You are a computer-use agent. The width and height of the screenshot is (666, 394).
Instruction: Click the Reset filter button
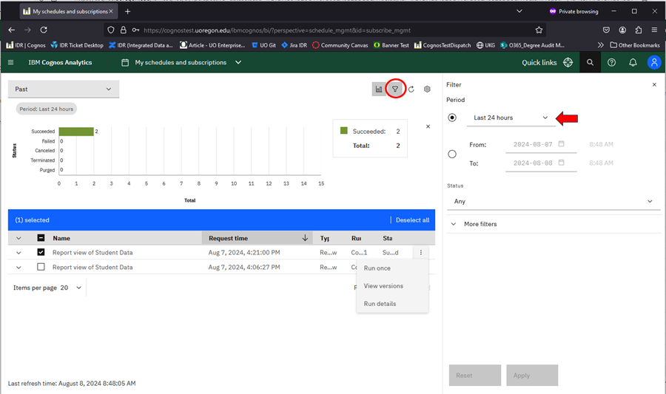coord(475,376)
